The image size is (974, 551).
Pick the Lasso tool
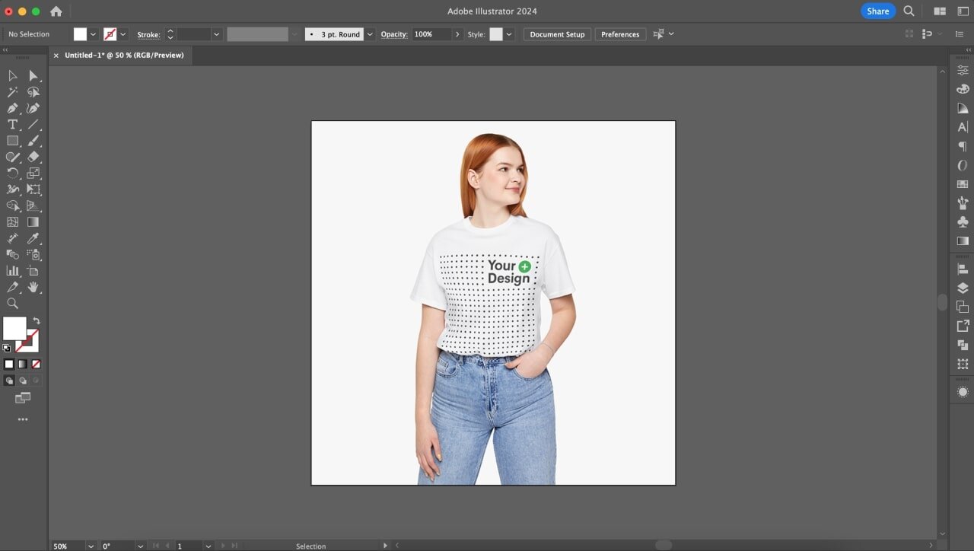33,92
